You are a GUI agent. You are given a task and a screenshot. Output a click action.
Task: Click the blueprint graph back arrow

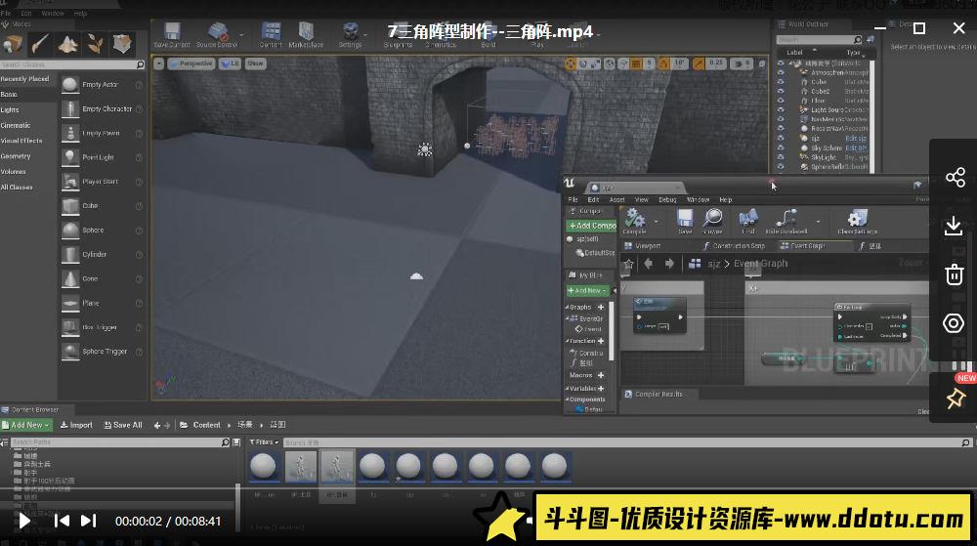tap(648, 264)
